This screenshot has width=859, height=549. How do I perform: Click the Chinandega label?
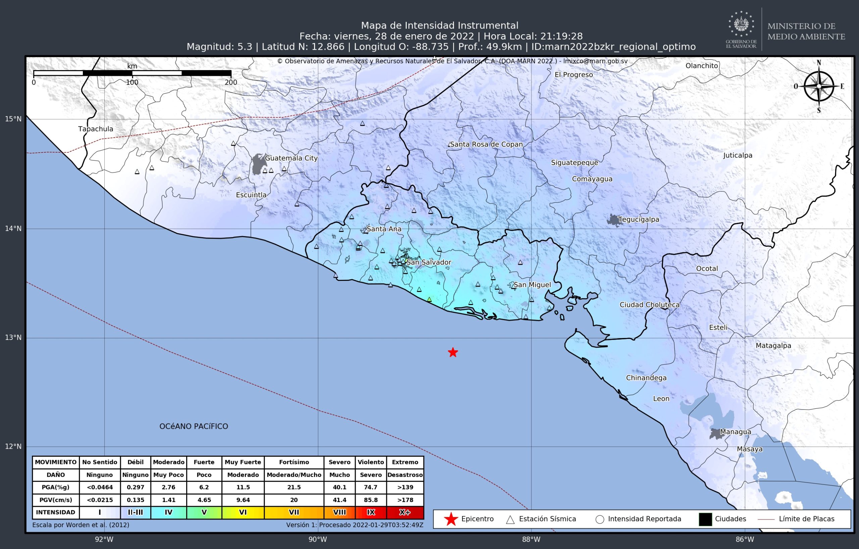tap(646, 378)
